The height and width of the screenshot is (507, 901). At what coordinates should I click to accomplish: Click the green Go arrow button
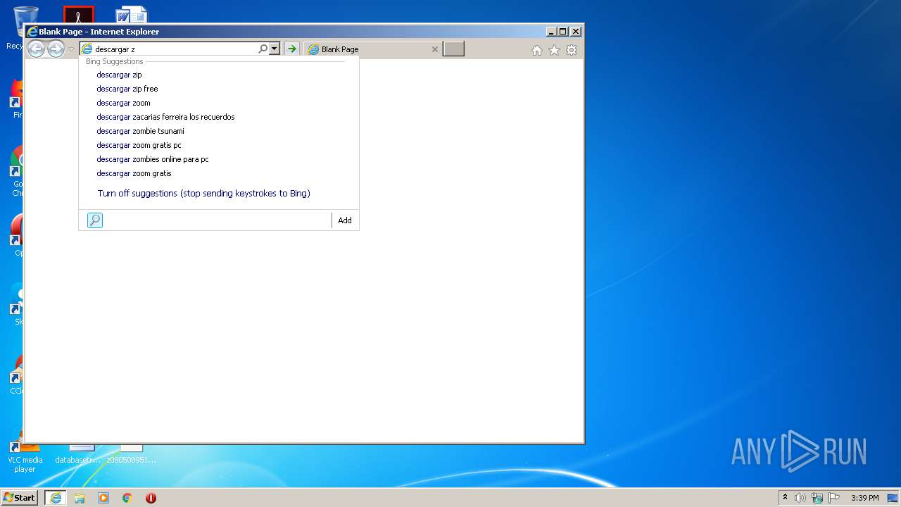pos(291,49)
